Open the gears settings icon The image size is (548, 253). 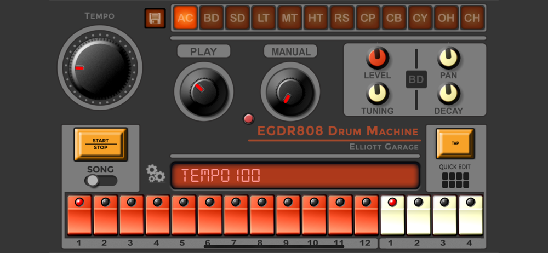tap(155, 174)
